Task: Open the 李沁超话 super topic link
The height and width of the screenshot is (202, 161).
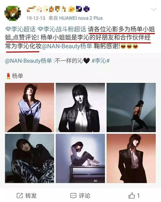Action: coord(23,29)
